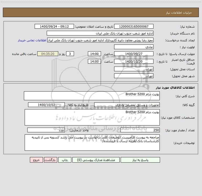The height and width of the screenshot is (196, 202).
Task: Click the buyer organization name field
Action: tap(100, 33)
